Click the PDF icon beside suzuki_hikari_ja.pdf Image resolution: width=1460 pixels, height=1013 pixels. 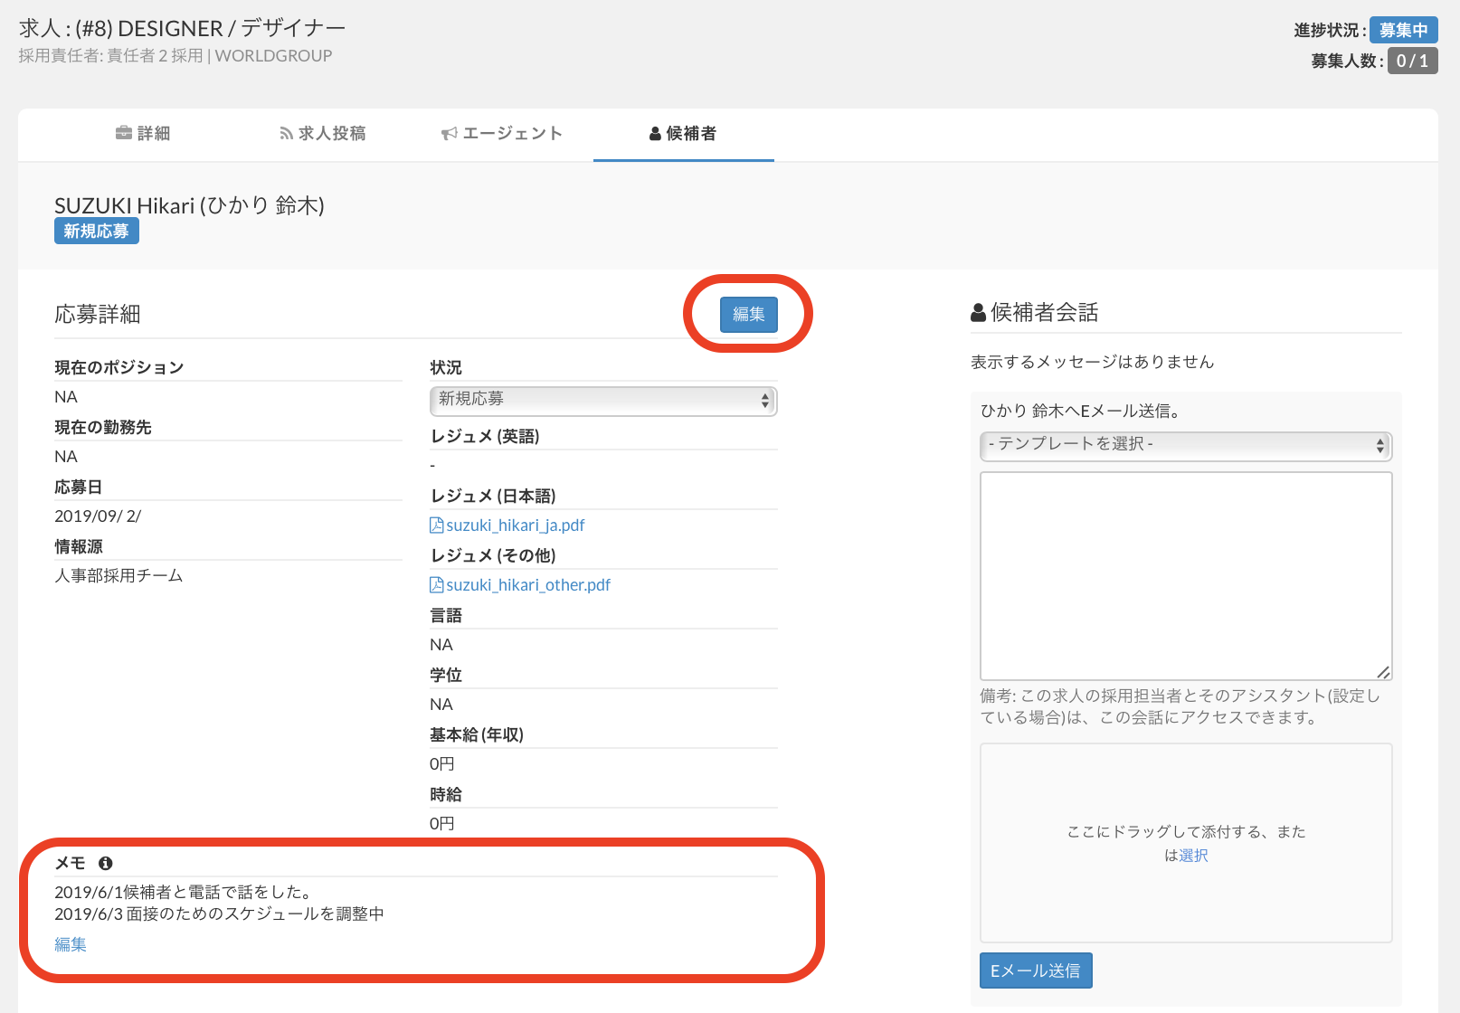pyautogui.click(x=436, y=525)
